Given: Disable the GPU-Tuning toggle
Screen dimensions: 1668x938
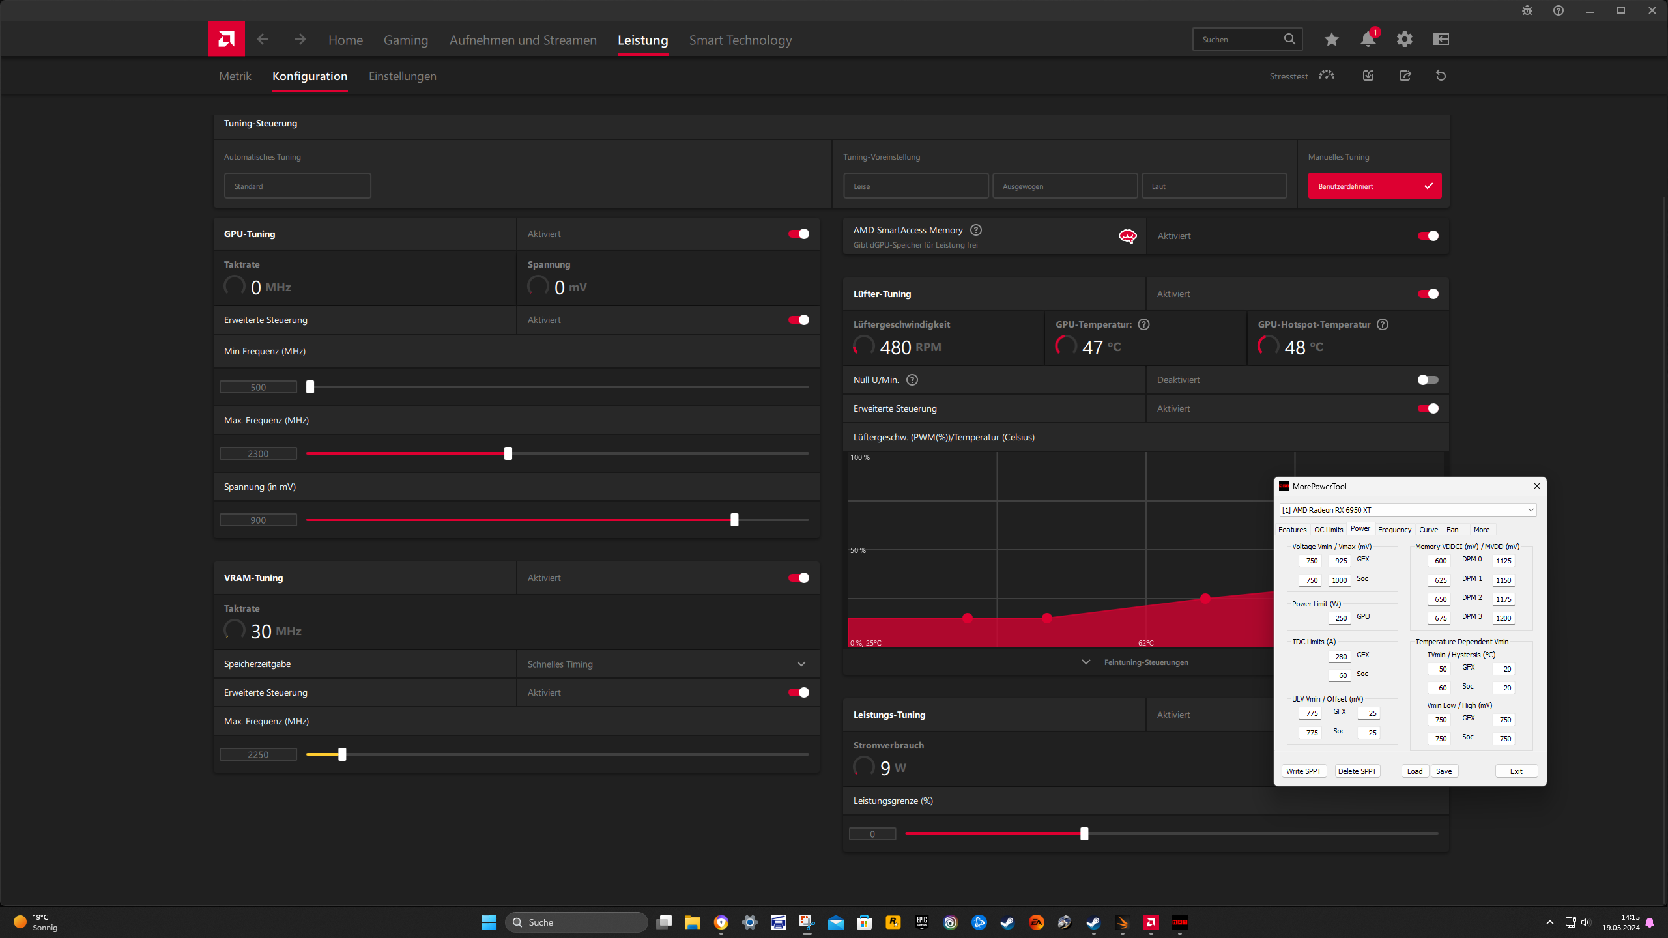Looking at the screenshot, I should click(799, 234).
